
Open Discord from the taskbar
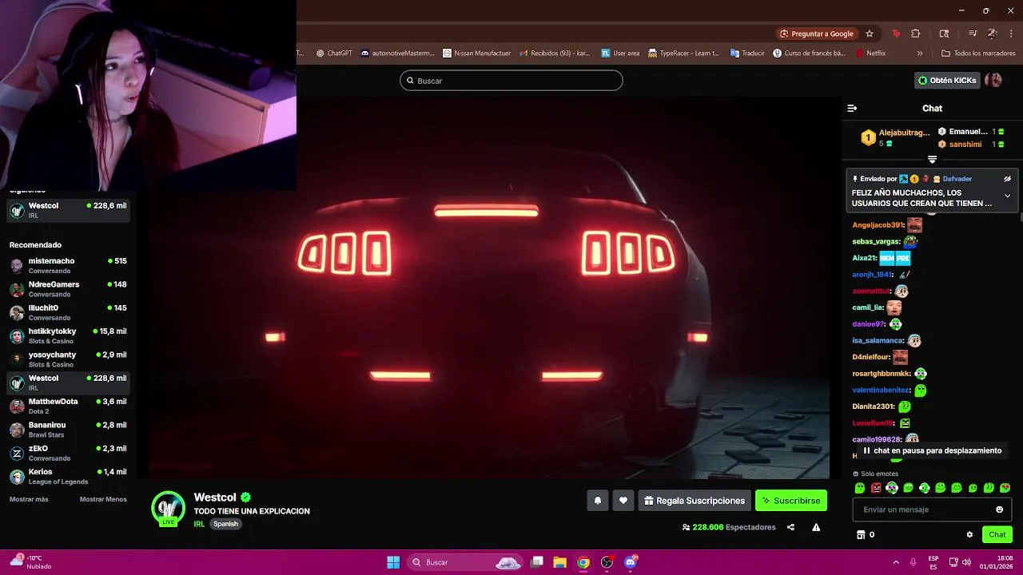pyautogui.click(x=630, y=562)
